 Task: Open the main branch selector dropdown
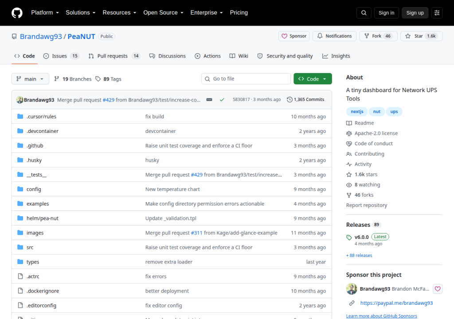pos(30,79)
